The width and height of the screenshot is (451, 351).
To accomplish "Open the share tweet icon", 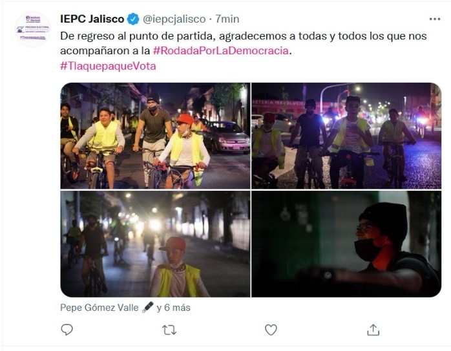I will click(373, 330).
